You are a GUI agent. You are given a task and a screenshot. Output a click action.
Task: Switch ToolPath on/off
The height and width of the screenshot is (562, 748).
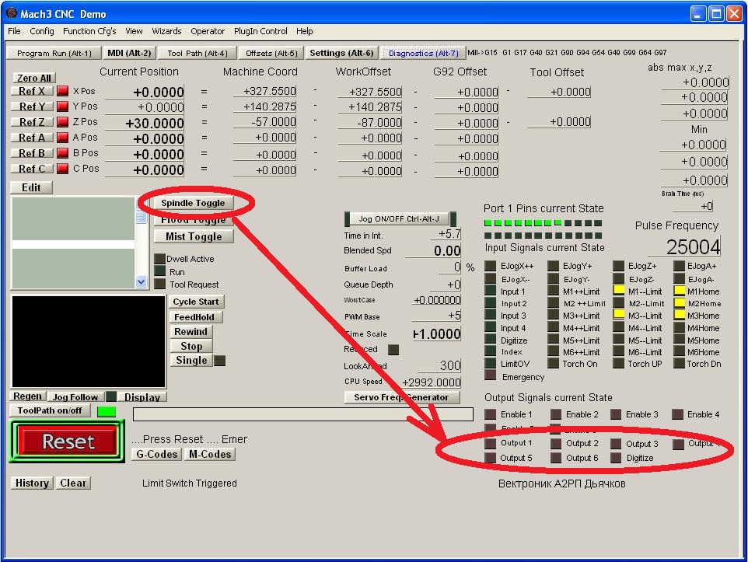pyautogui.click(x=50, y=410)
